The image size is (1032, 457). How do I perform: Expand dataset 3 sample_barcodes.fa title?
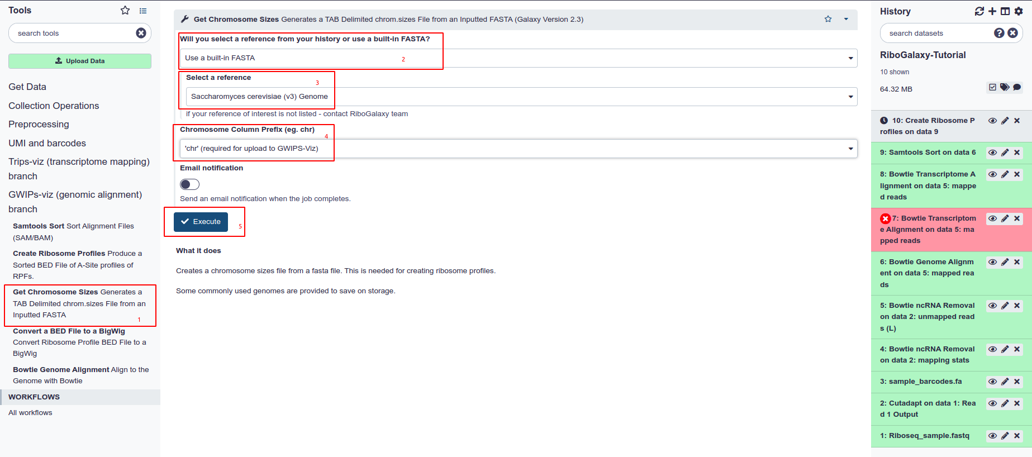pyautogui.click(x=921, y=382)
